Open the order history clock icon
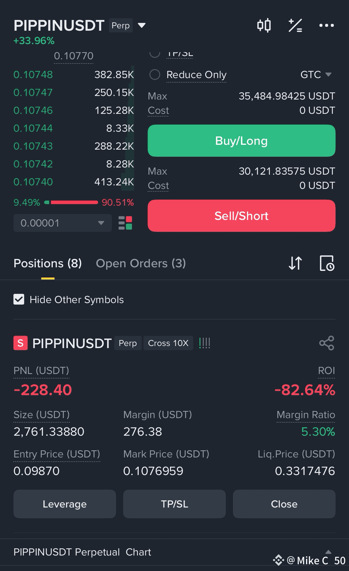This screenshot has height=571, width=349. [x=327, y=263]
